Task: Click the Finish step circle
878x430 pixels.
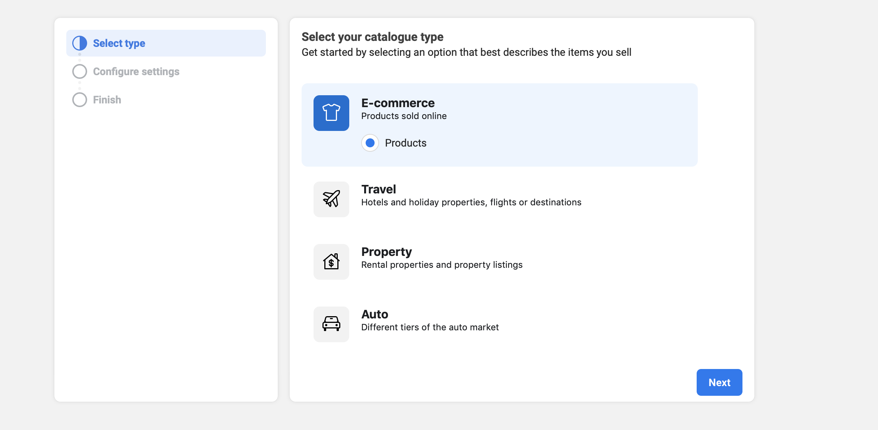Action: 79,99
